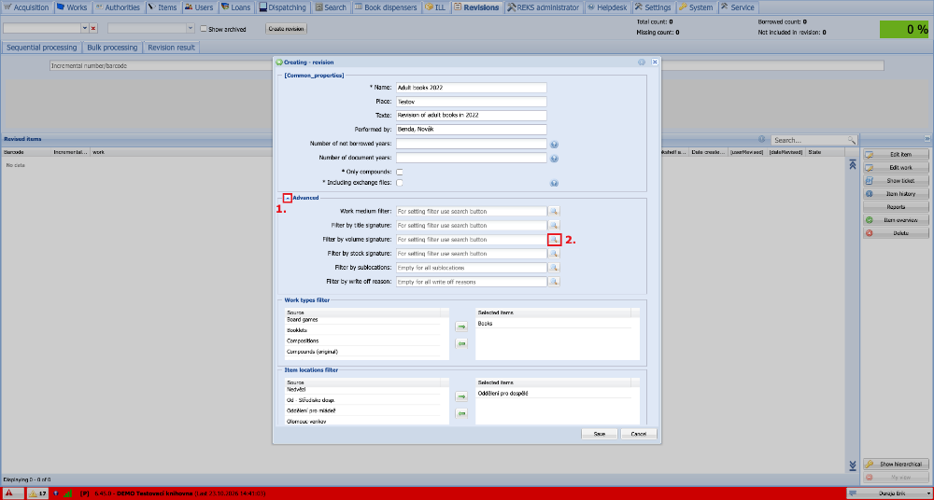Screen dimensions: 934x500
Task: Select Revision result tab
Action: 172,48
